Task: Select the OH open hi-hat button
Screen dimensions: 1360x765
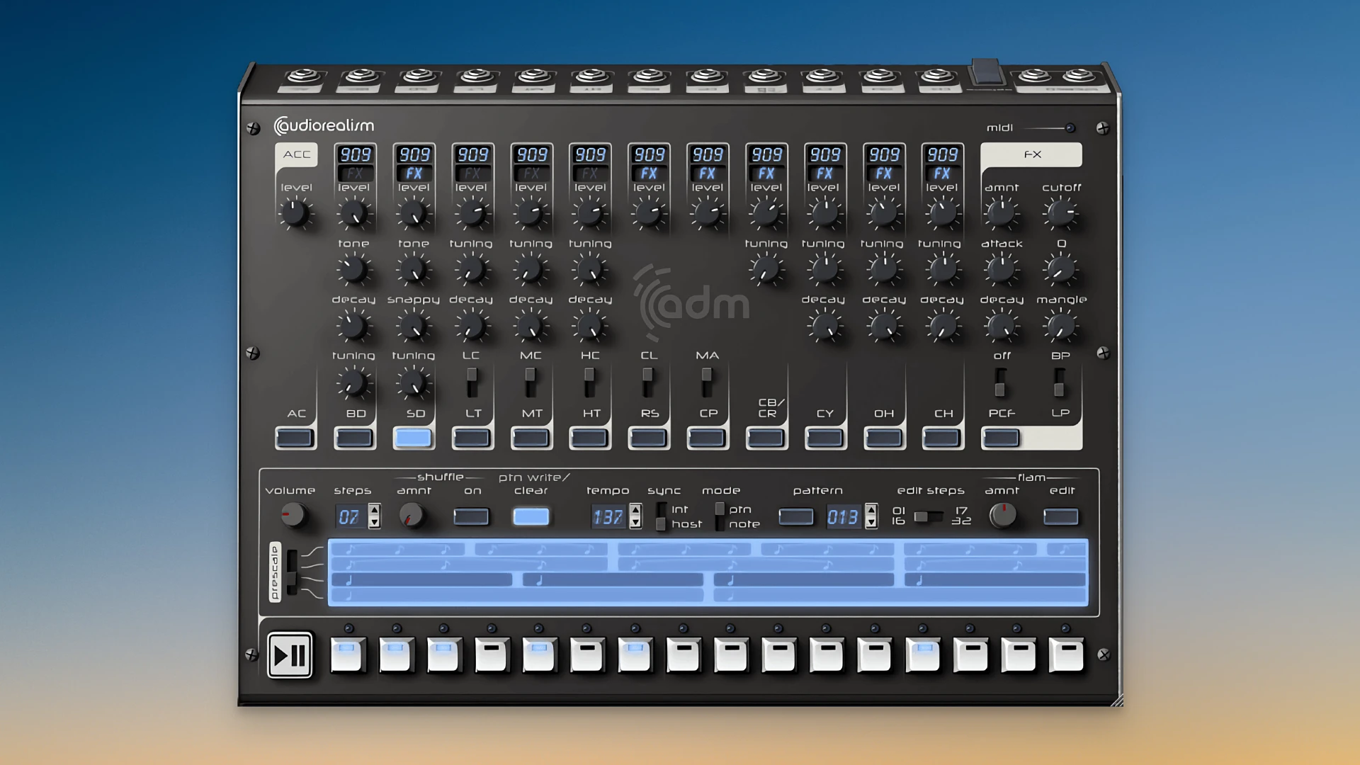Action: click(883, 438)
